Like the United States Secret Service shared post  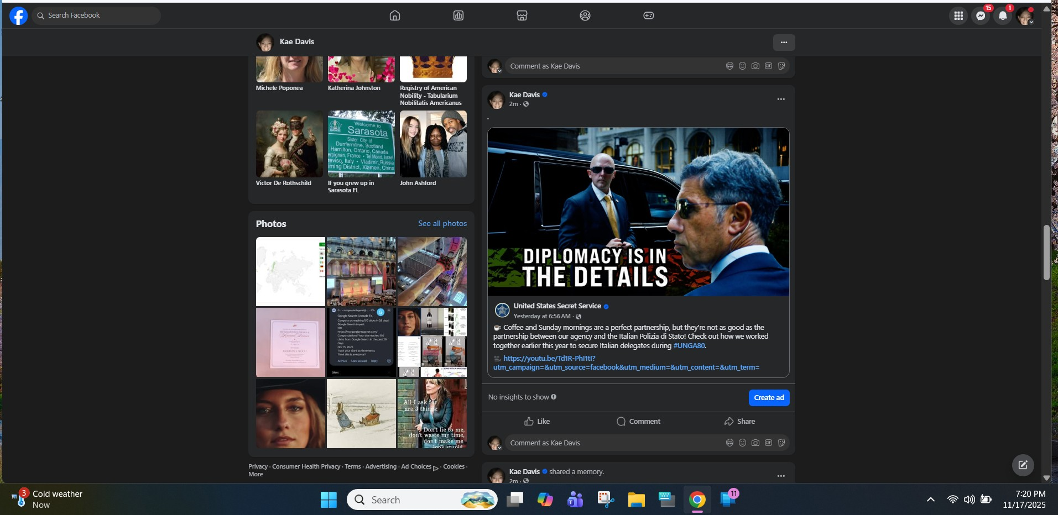pos(537,421)
